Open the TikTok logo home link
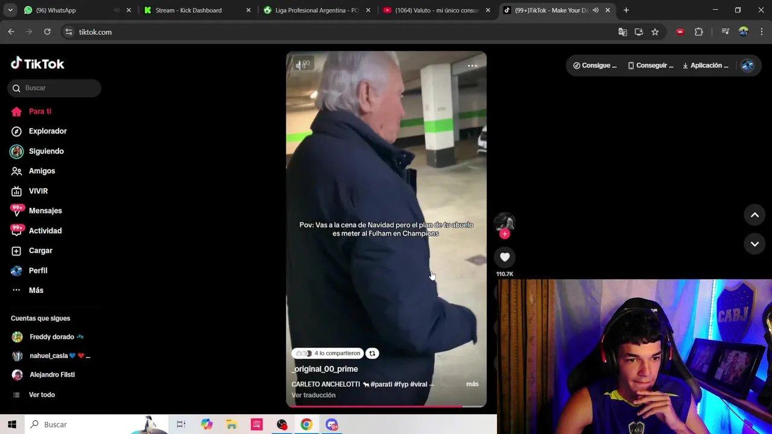Viewport: 772px width, 434px height. (x=37, y=63)
